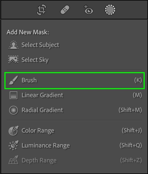
Task: Add a Color Range mask
Action: [74, 131]
